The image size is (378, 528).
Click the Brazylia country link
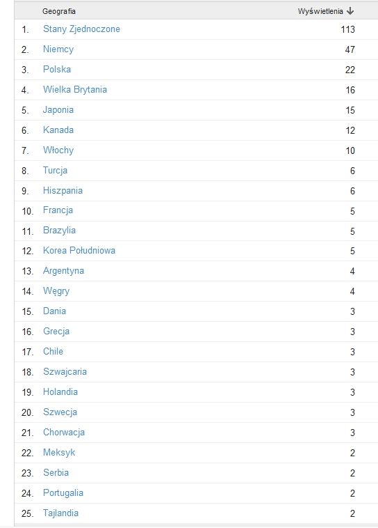[59, 231]
